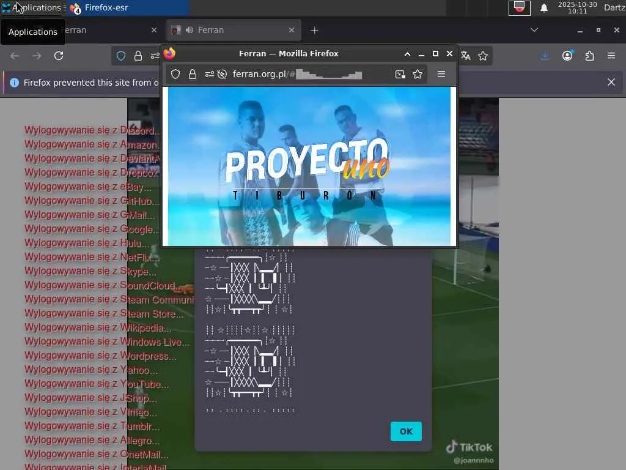Viewport: 626px width, 470px height.
Task: Click 'Wylogowywanie się z Skype...' text
Action: (90, 271)
